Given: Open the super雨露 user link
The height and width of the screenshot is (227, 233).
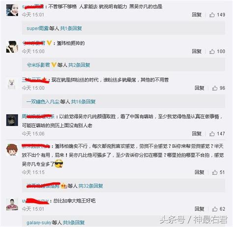Looking at the screenshot, I should (38, 28).
